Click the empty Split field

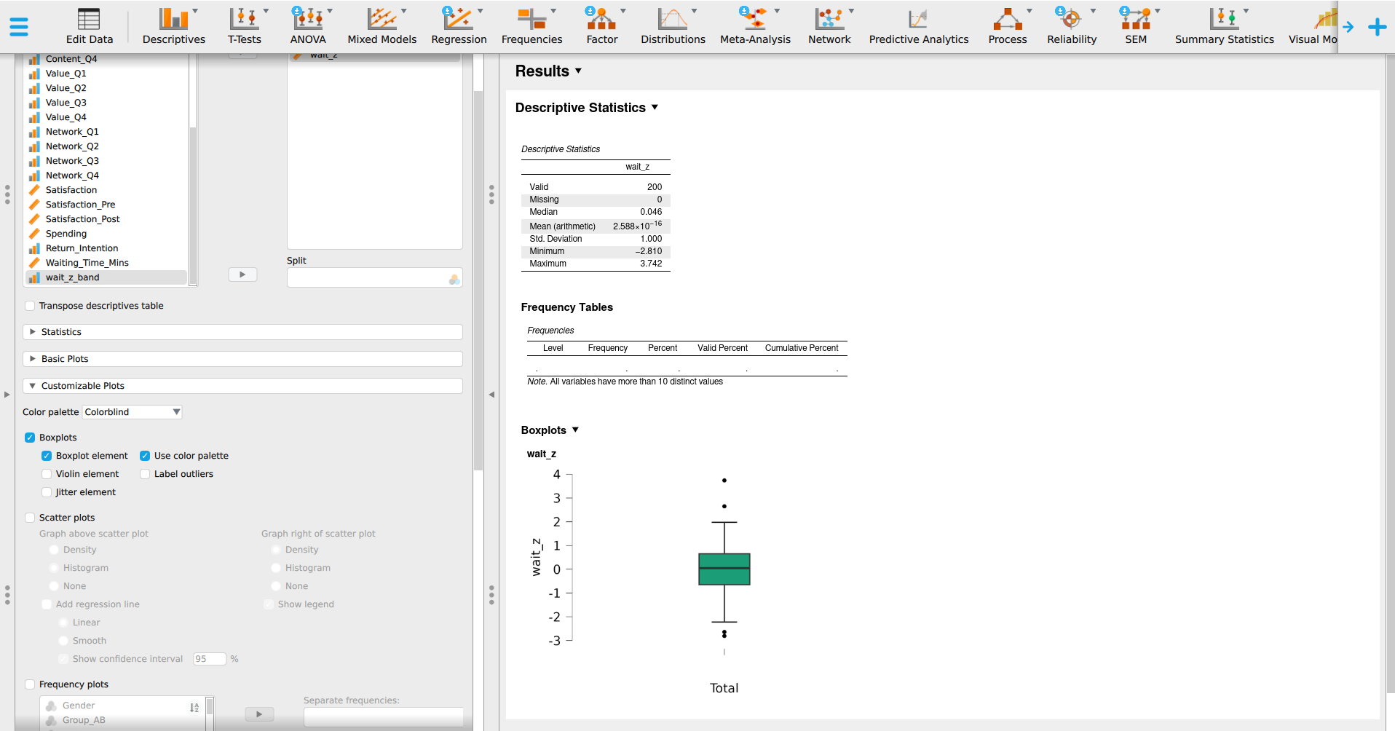(374, 278)
